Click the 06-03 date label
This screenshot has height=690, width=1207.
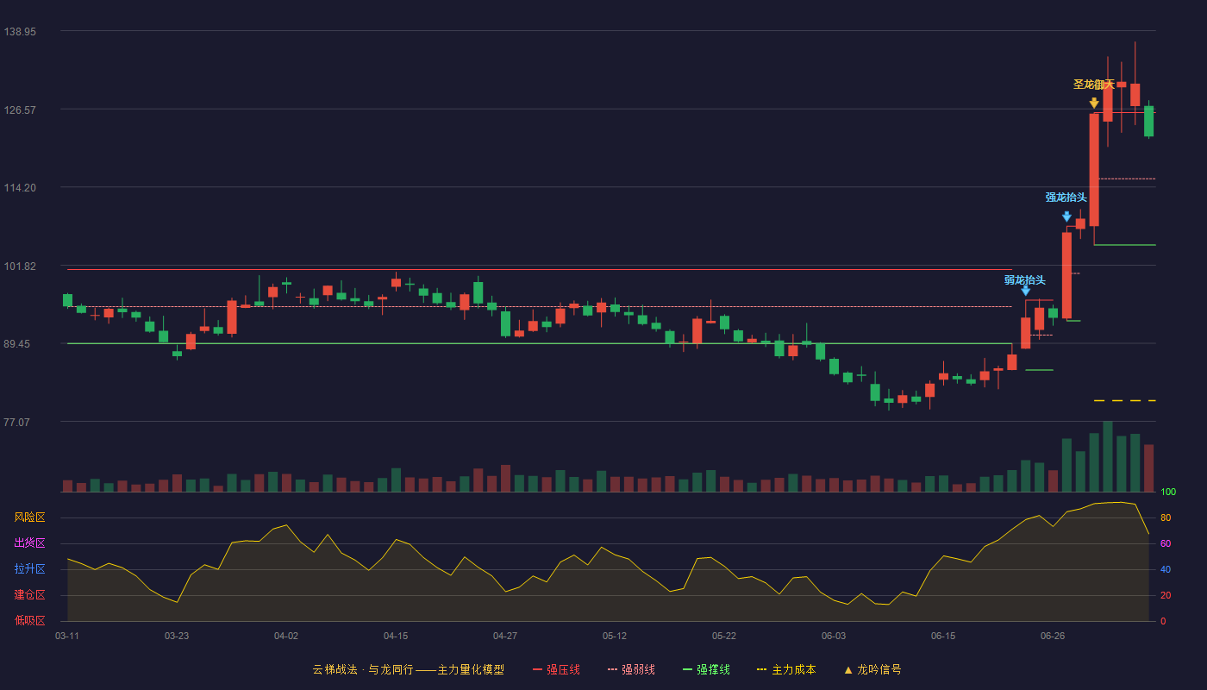(834, 636)
